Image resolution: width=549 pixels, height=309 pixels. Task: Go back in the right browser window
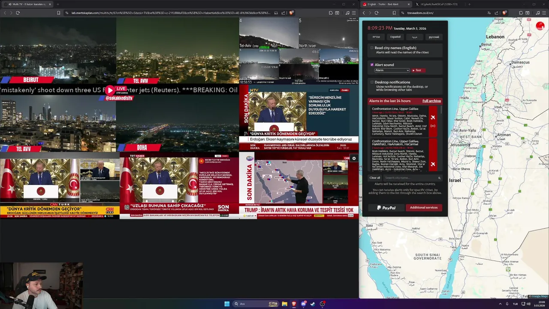(x=364, y=13)
